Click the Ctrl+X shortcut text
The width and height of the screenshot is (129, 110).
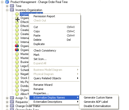click(71, 27)
